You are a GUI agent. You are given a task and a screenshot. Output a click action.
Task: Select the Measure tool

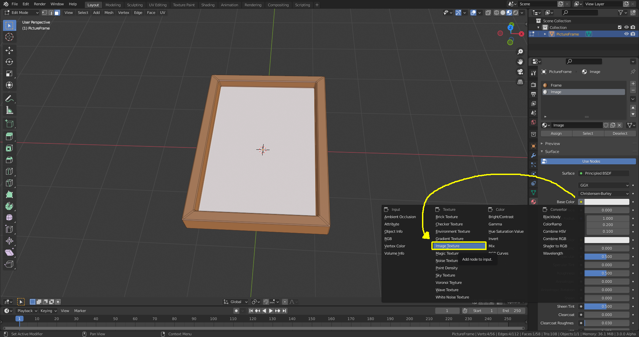click(x=9, y=110)
